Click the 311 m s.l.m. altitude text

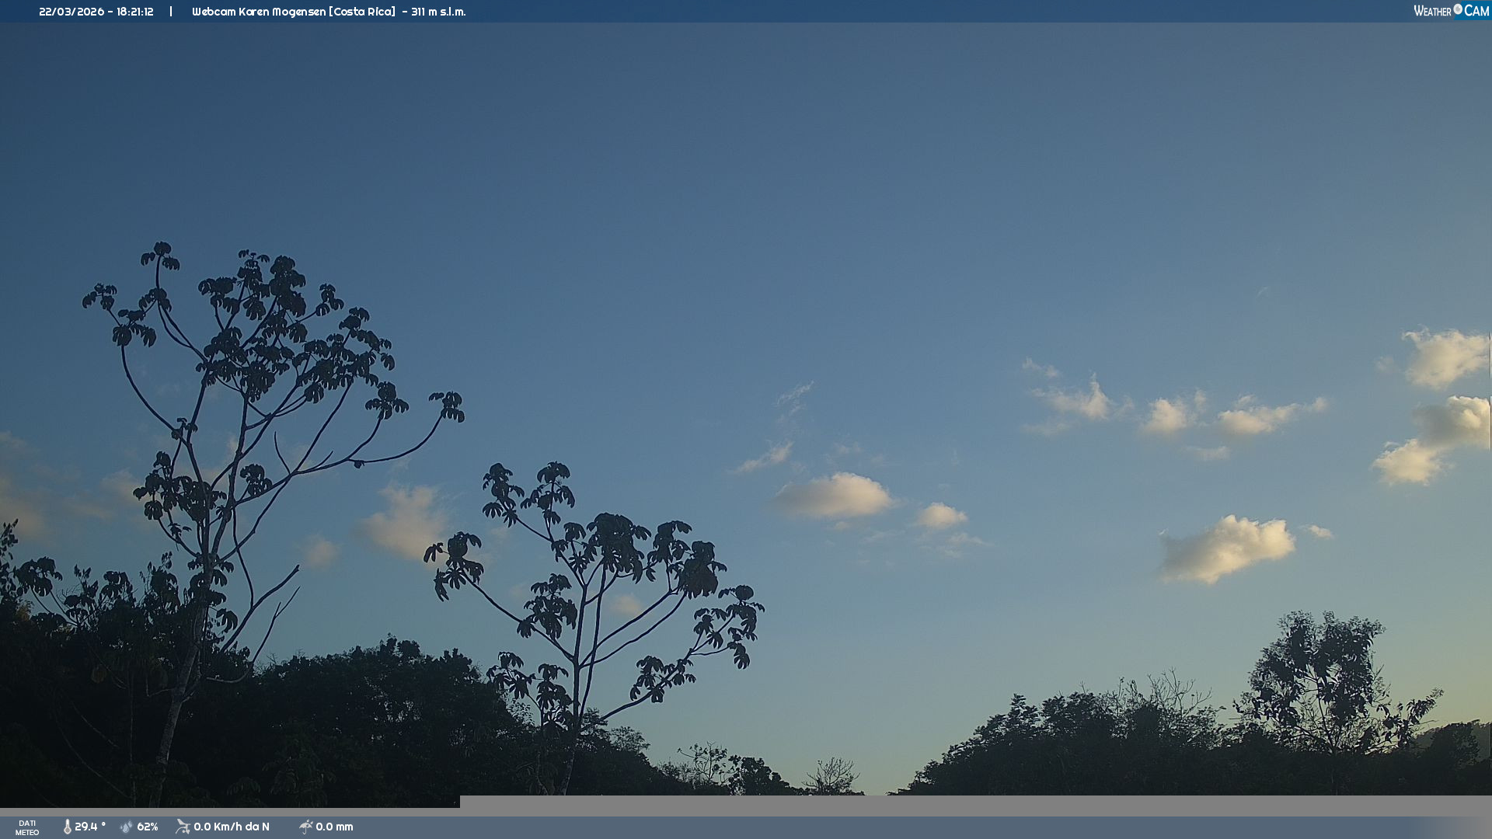(438, 12)
